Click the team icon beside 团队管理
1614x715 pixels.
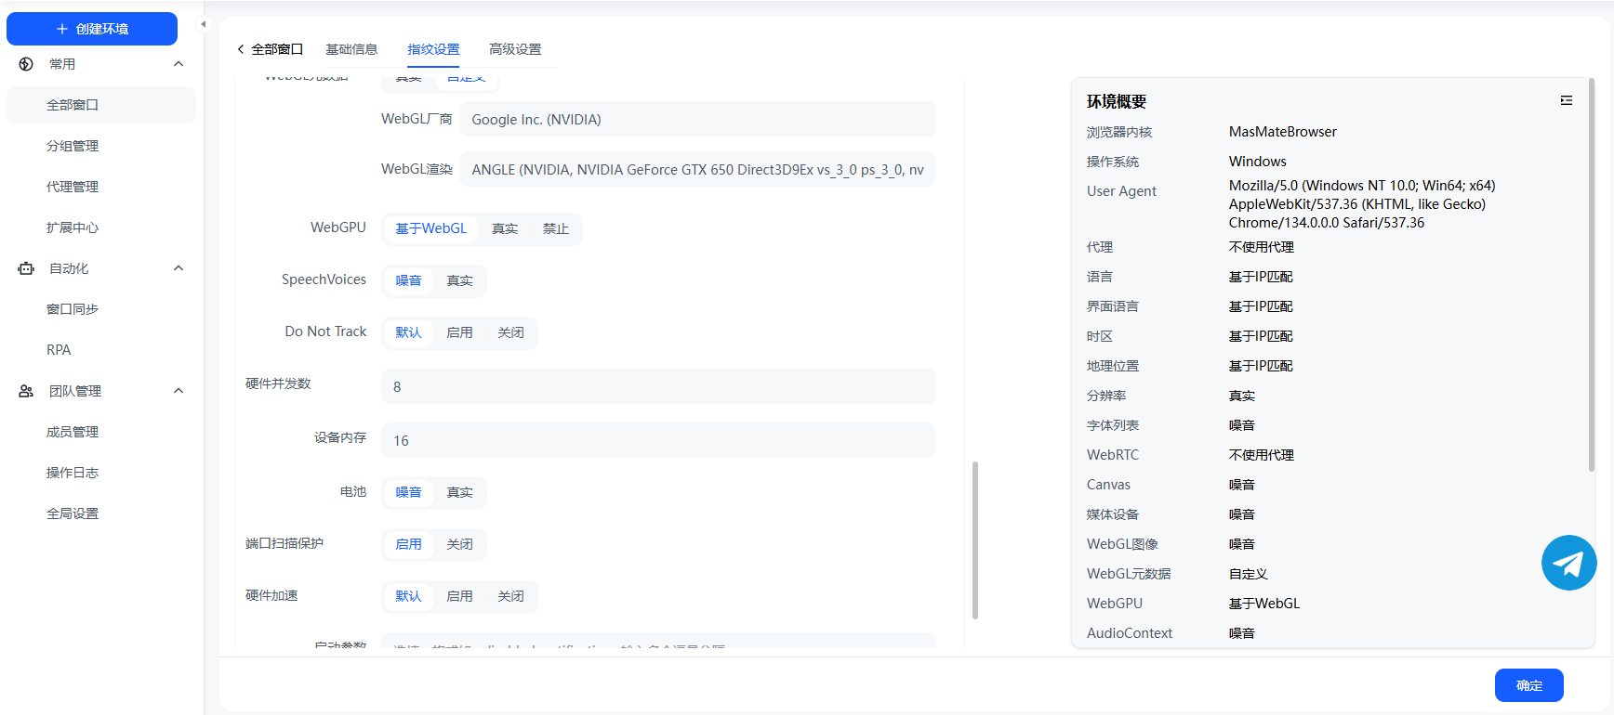point(26,391)
